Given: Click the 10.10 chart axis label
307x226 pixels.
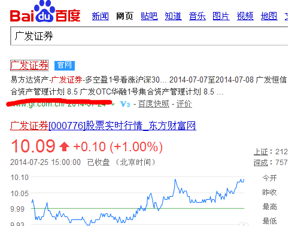Looking at the screenshot, I should pyautogui.click(x=20, y=178).
